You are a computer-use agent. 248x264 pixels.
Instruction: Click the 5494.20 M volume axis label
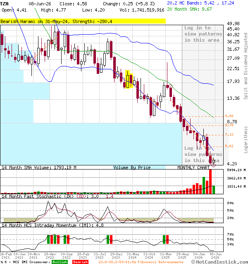(x=236, y=170)
